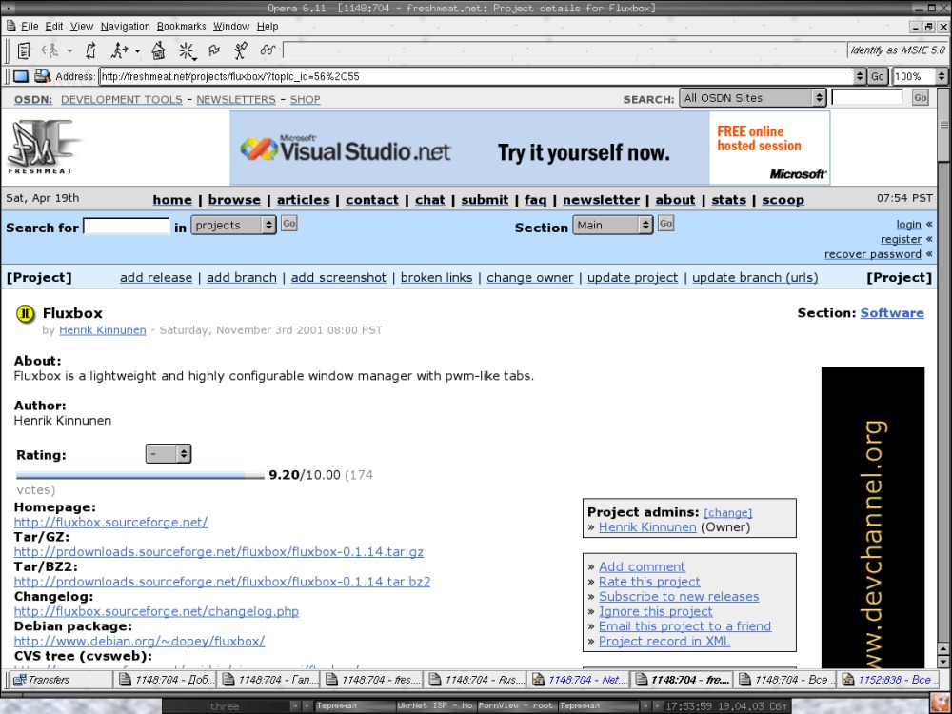Click the eyeglasses icon in toolbar
The width and height of the screenshot is (952, 714).
coord(268,50)
